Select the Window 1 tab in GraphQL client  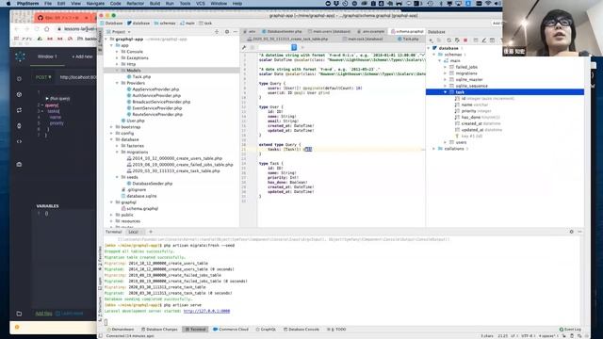tap(47, 56)
